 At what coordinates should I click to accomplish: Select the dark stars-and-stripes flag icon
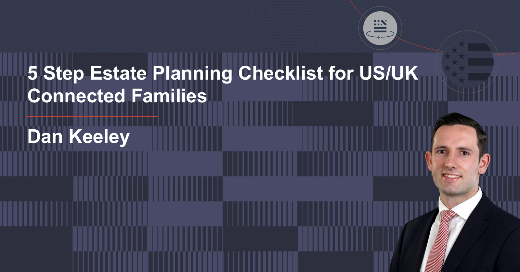(468, 62)
